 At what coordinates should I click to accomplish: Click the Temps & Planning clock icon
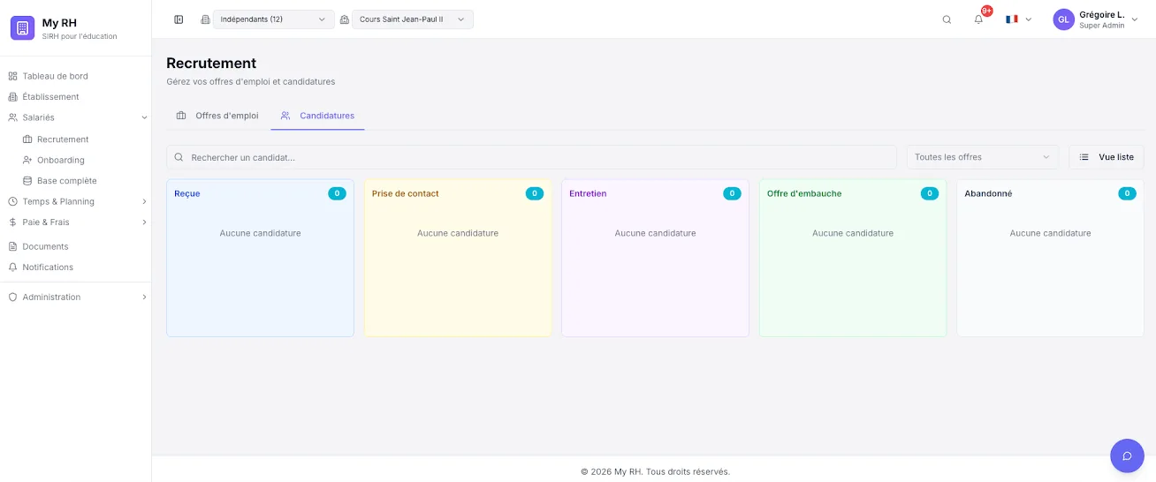(x=12, y=201)
